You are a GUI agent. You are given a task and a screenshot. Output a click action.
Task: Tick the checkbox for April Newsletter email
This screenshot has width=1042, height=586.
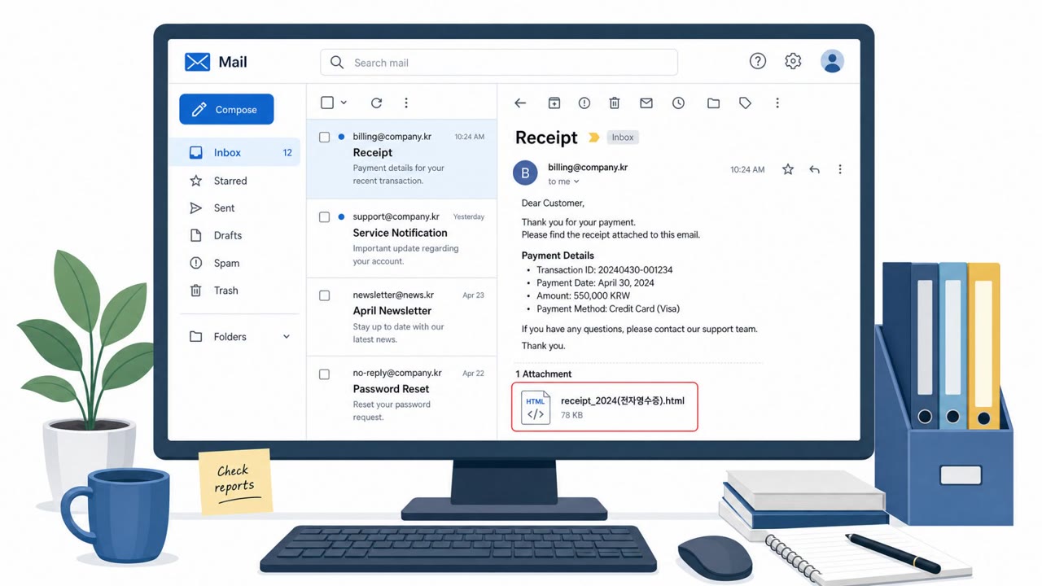324,295
